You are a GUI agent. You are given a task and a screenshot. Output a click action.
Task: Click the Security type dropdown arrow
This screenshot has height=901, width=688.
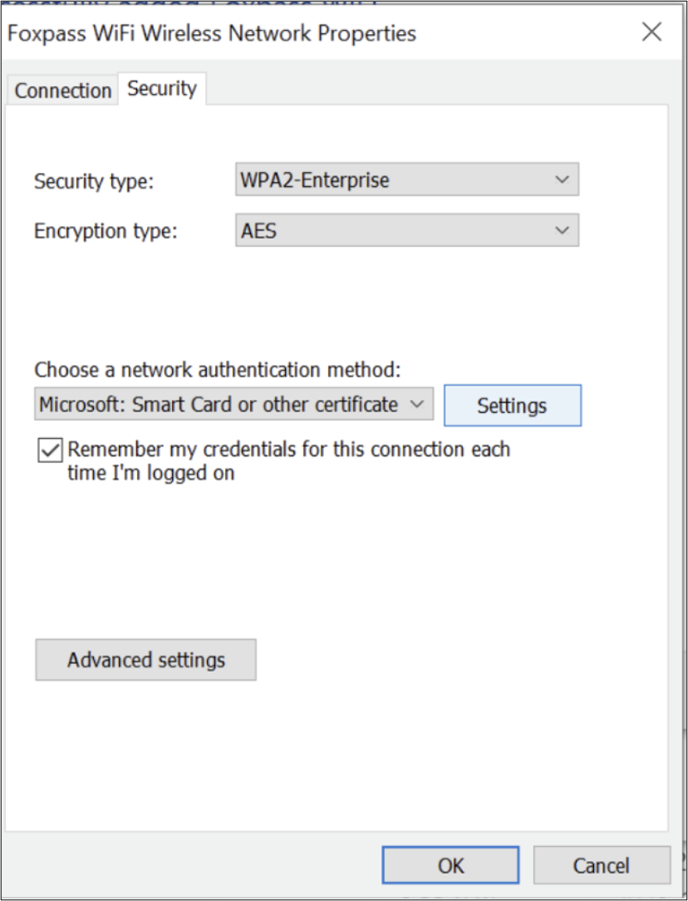(x=562, y=180)
